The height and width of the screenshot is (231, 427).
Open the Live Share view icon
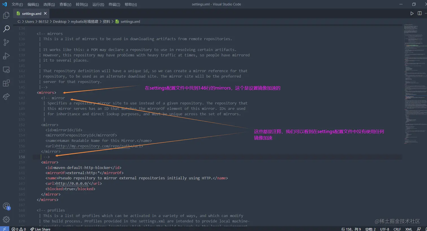(6, 96)
